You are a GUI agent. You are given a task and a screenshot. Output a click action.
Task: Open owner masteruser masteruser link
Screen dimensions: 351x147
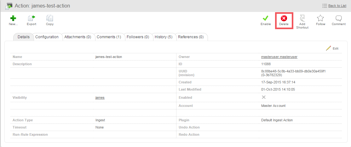coord(279,57)
